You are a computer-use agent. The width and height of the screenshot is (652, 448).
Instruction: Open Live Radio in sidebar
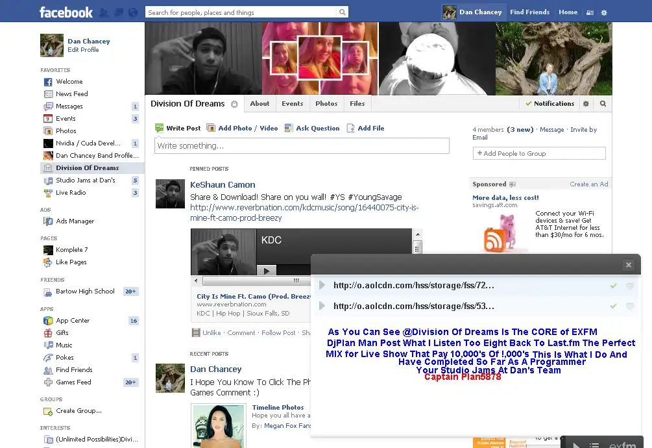71,193
